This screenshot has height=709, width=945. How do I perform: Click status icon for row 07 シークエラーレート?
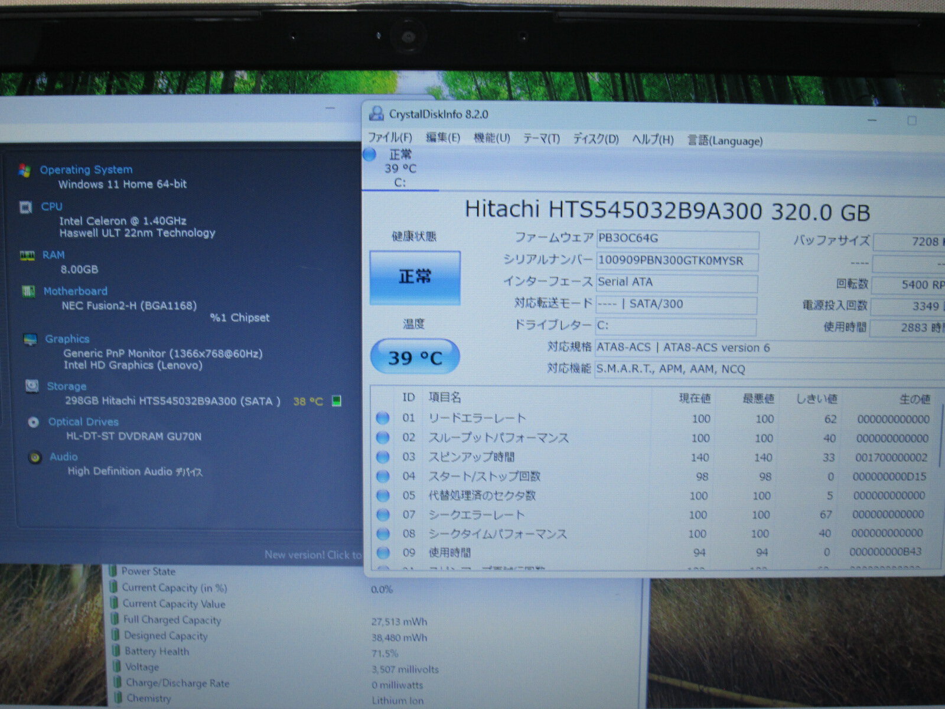[383, 515]
